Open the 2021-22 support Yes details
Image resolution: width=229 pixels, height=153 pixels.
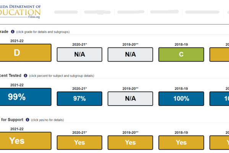click(26, 141)
